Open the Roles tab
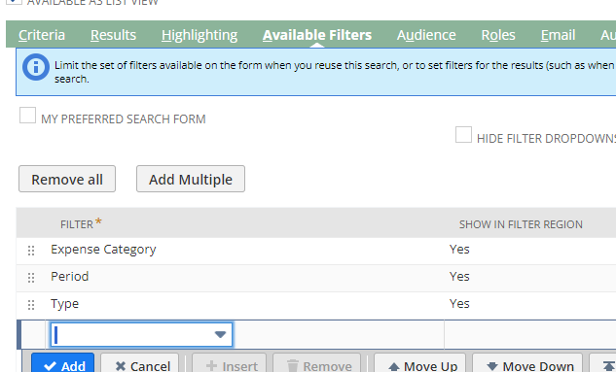Image resolution: width=616 pixels, height=372 pixels. click(x=498, y=35)
